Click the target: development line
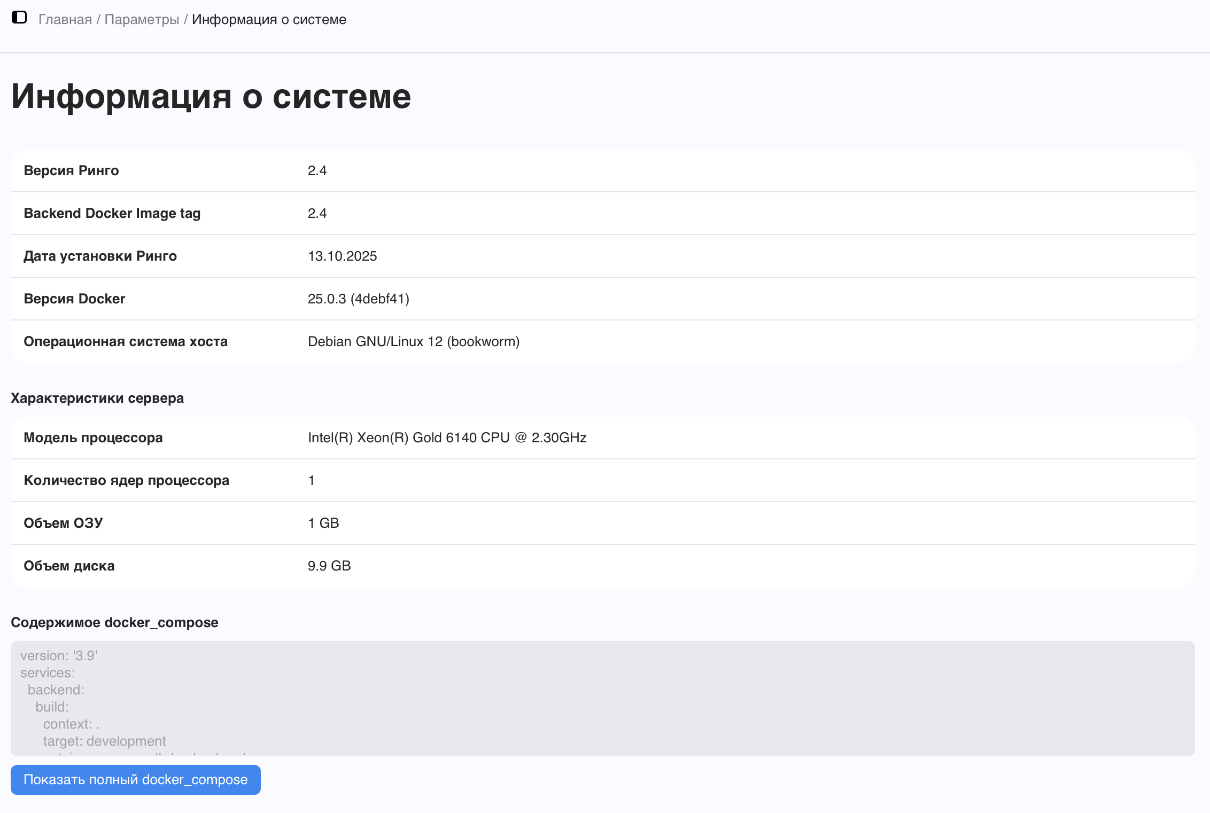The image size is (1210, 813). 104,741
